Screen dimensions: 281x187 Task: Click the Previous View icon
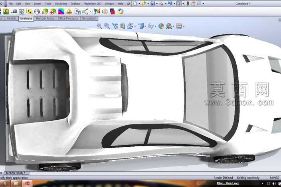tap(115, 26)
